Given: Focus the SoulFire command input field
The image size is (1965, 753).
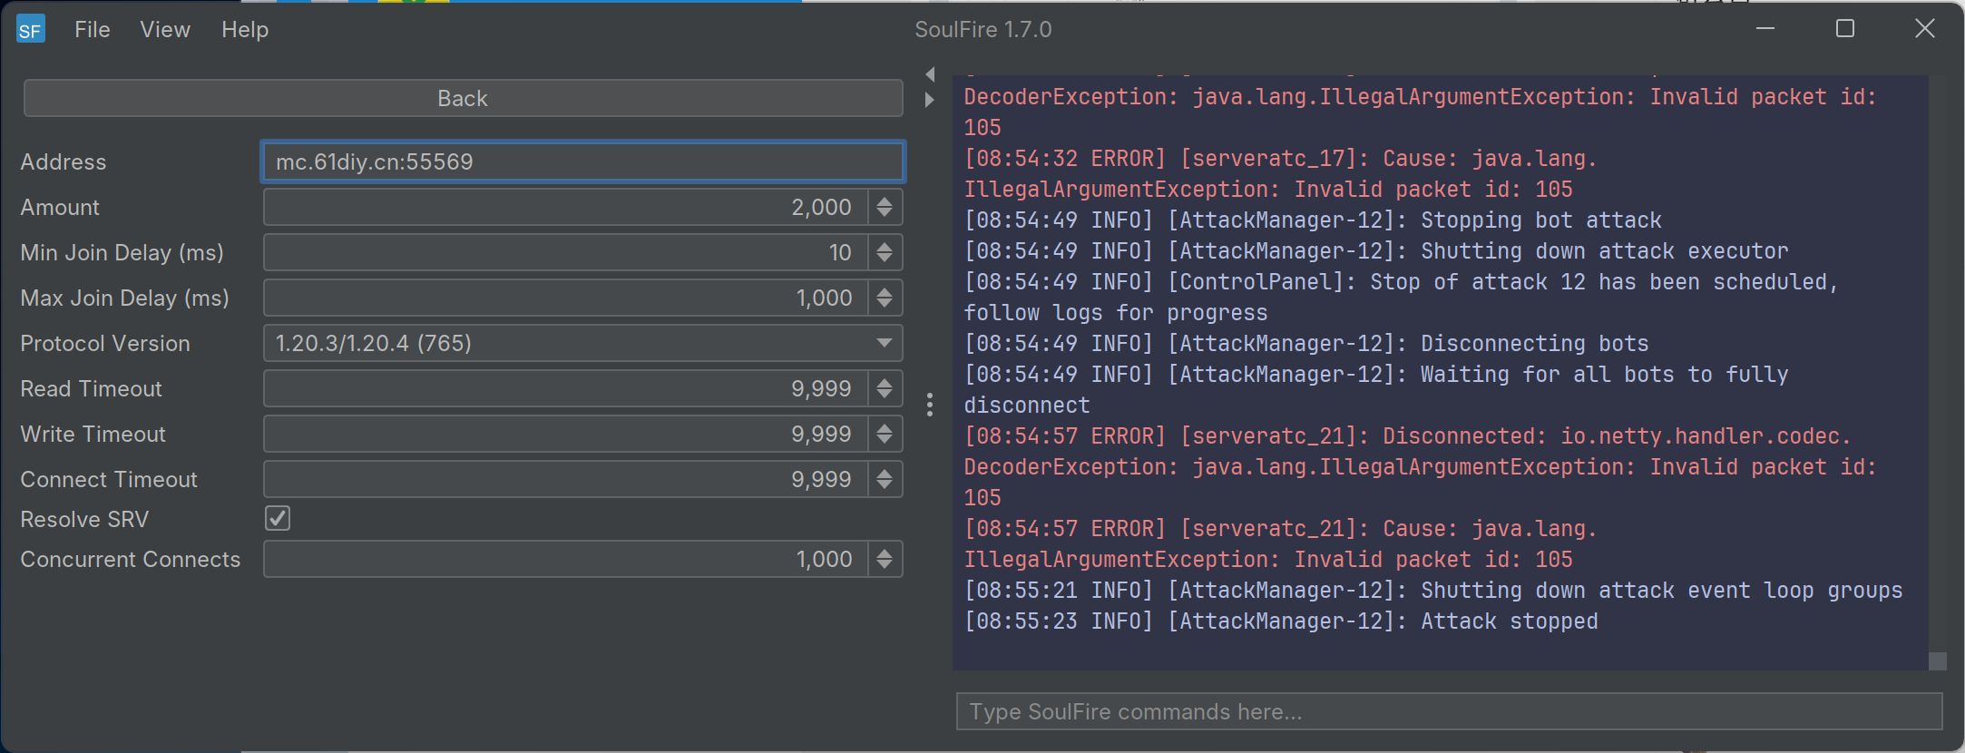Looking at the screenshot, I should tap(1448, 711).
